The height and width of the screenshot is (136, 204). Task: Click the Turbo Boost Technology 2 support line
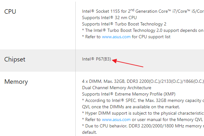124,24
